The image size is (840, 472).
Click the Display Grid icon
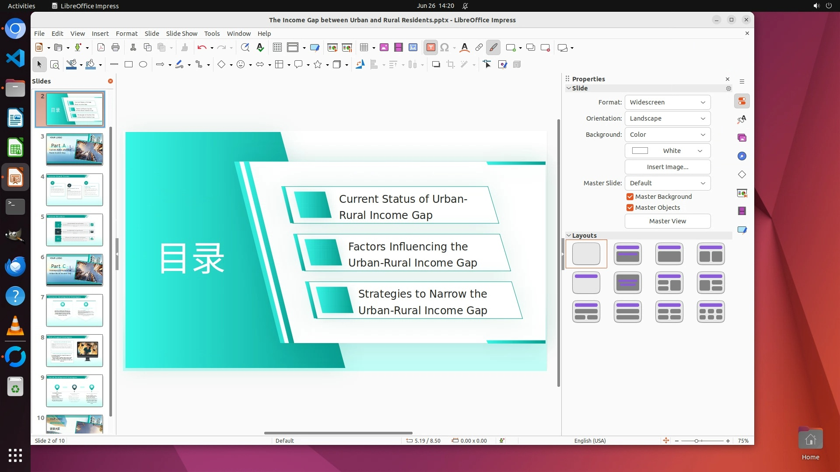tap(277, 48)
